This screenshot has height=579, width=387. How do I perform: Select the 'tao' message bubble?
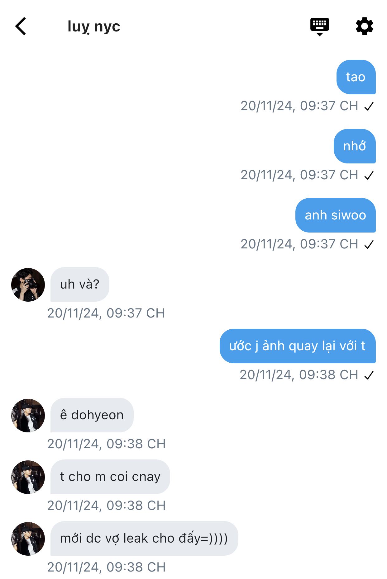(356, 77)
